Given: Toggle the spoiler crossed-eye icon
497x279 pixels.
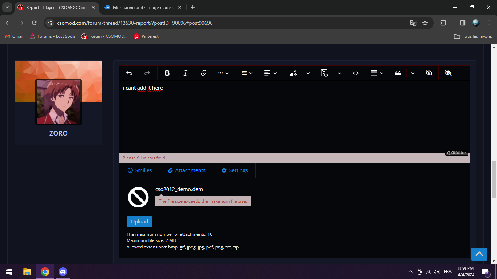Looking at the screenshot, I should (429, 73).
